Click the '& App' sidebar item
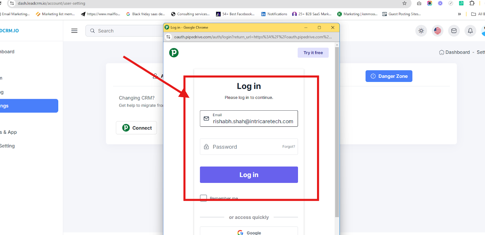The image size is (485, 235). pos(8,132)
